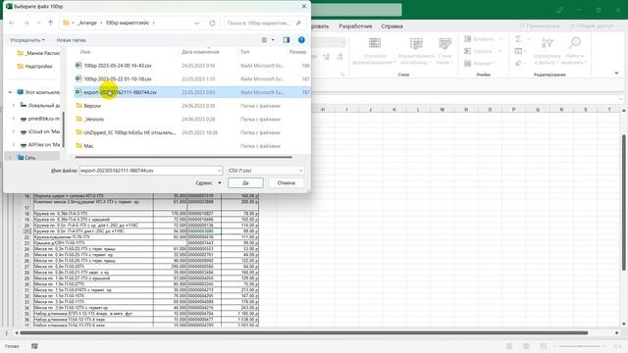Open Find and Select magnifier
The width and height of the screenshot is (628, 353).
point(575,51)
